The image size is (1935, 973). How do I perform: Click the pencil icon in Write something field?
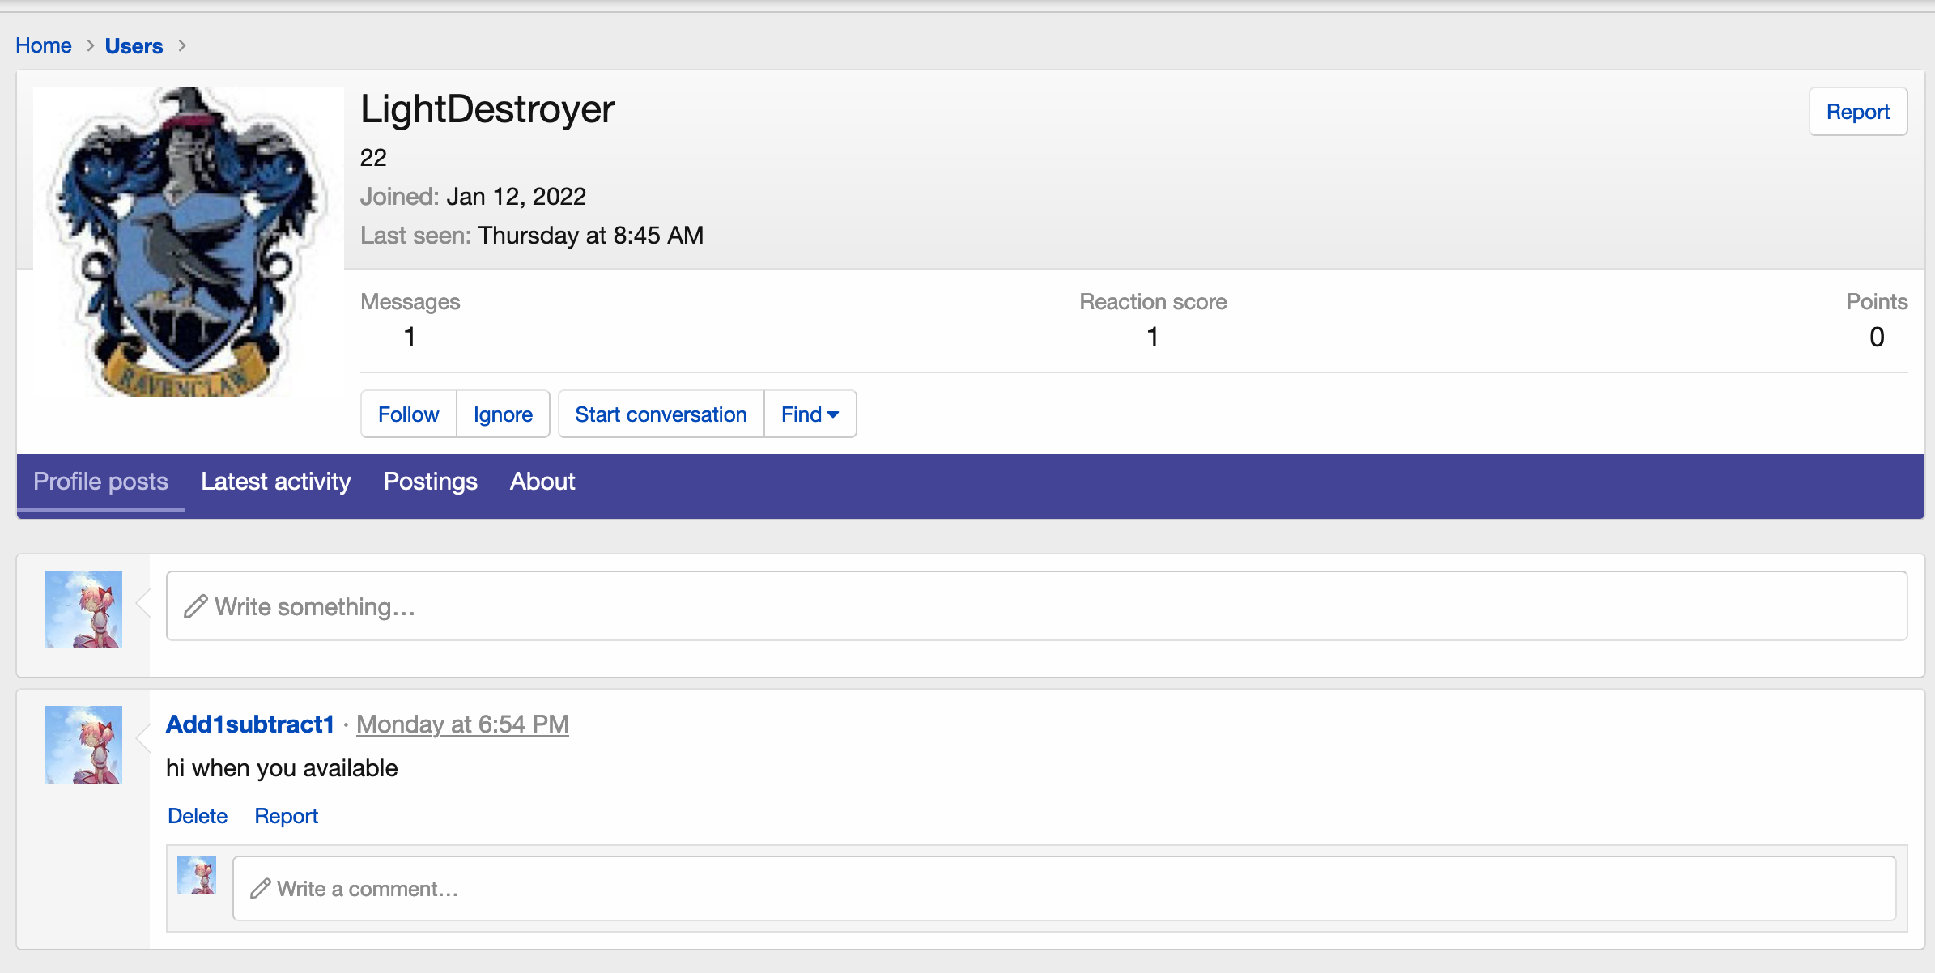(x=196, y=606)
